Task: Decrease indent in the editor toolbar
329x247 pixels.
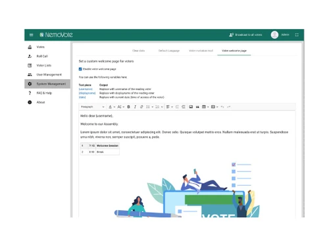Action: 177,107
